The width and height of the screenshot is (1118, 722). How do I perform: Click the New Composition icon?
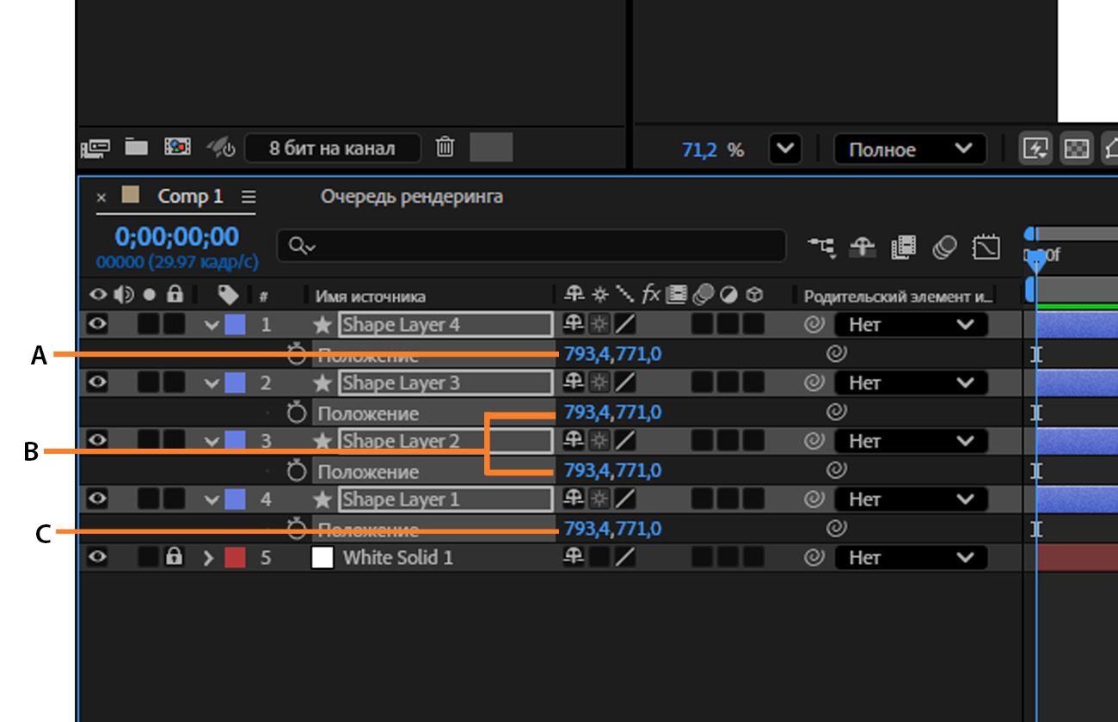(x=177, y=147)
